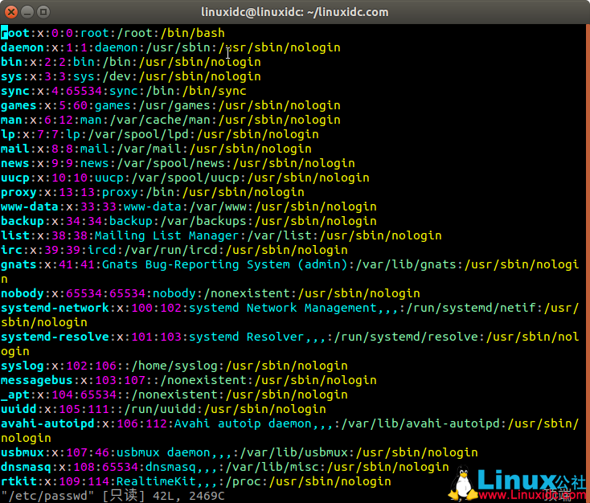The width and height of the screenshot is (590, 503).
Task: Click the word daemon at line start
Action: click(x=23, y=47)
